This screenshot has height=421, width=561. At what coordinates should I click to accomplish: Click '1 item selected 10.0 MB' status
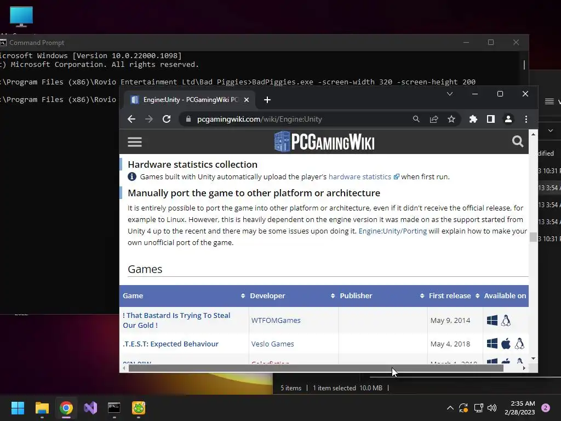347,388
